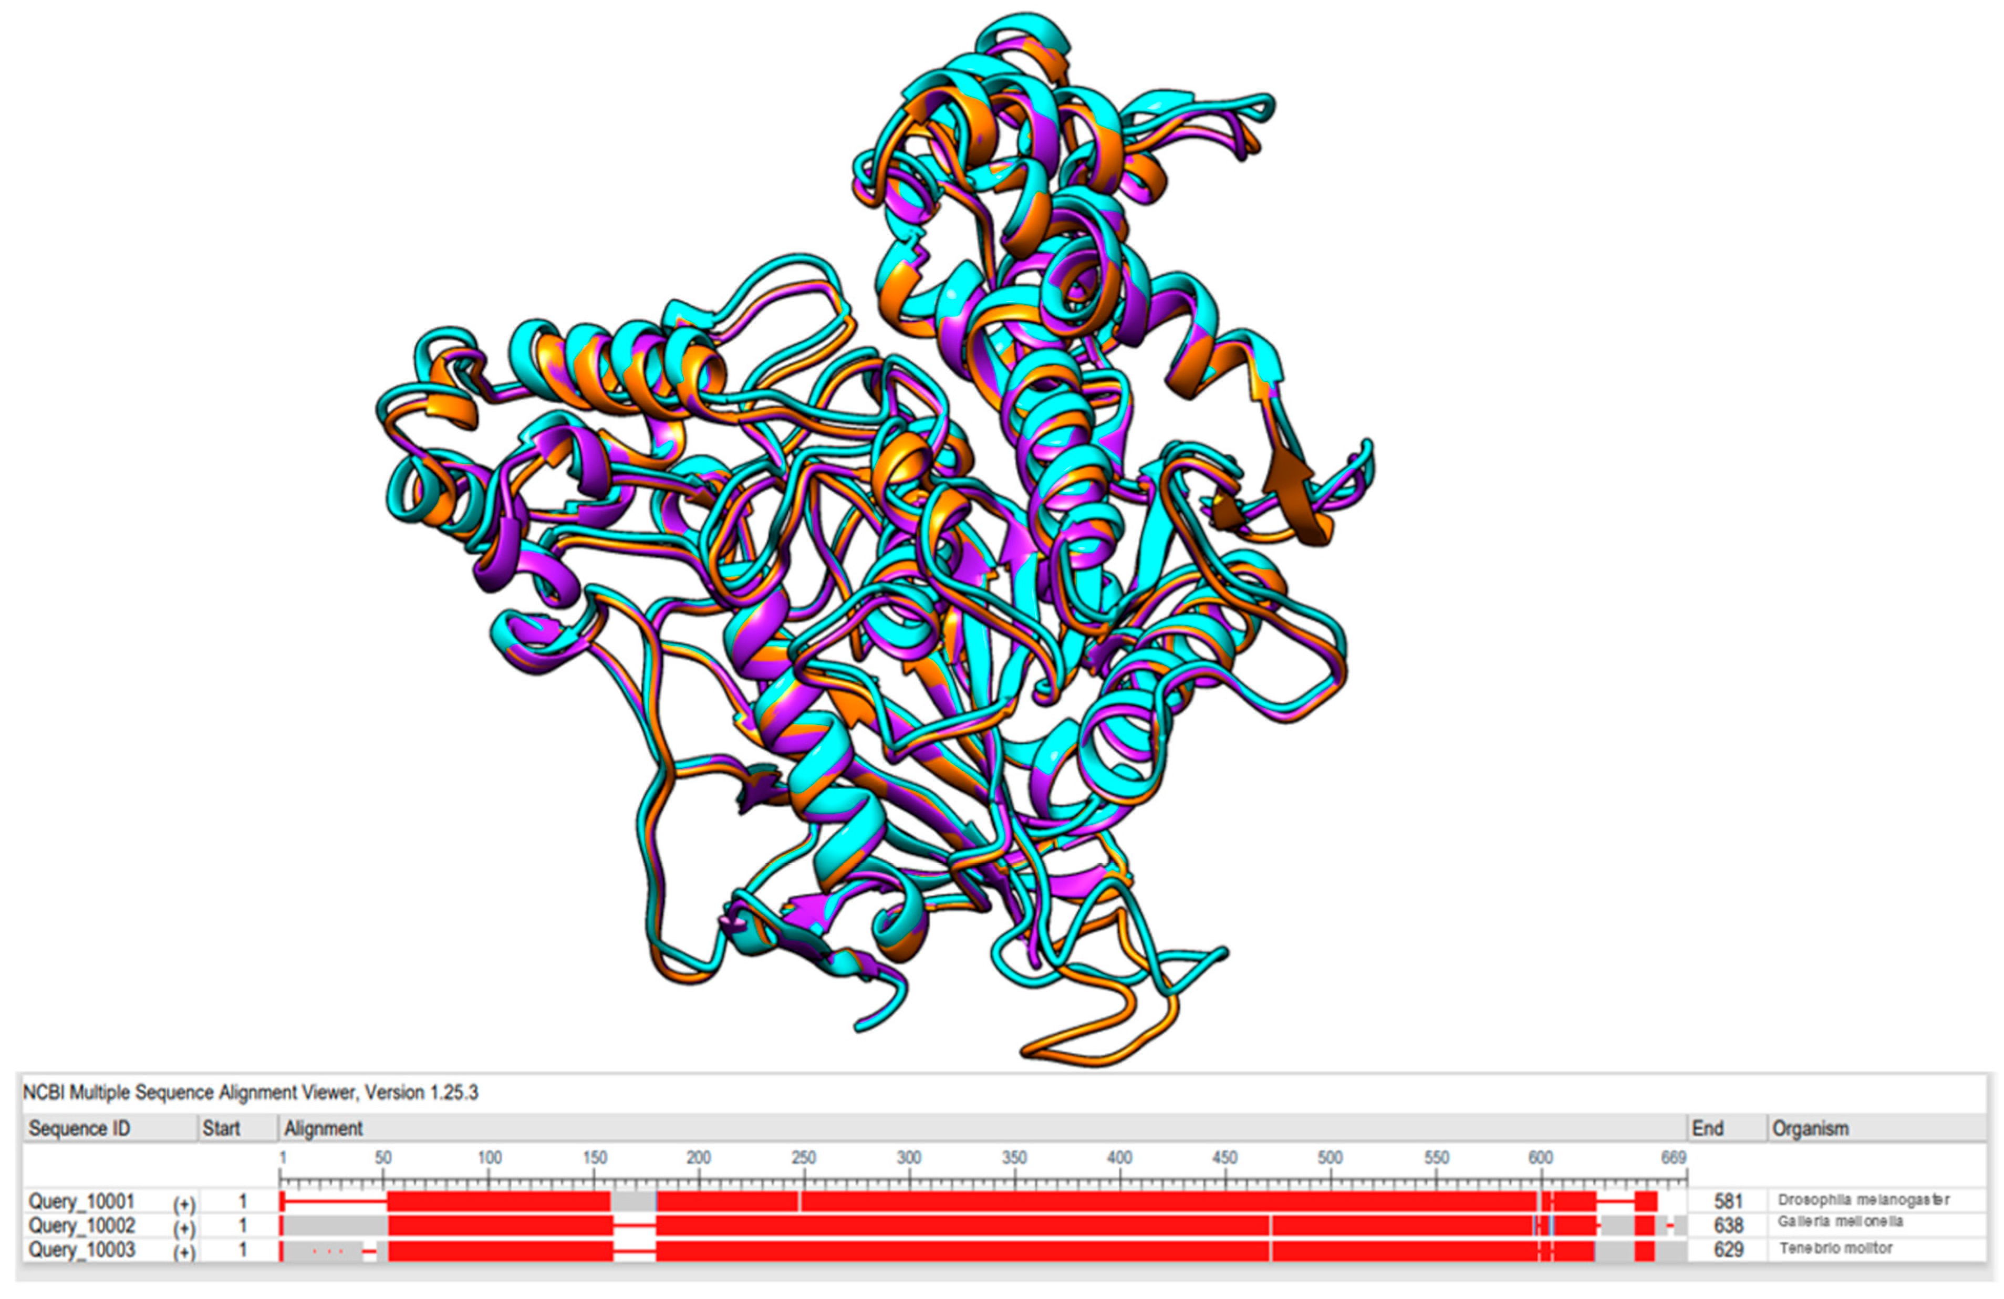Sort by the Organism column header
This screenshot has width=2004, height=1299.
point(1810,1128)
